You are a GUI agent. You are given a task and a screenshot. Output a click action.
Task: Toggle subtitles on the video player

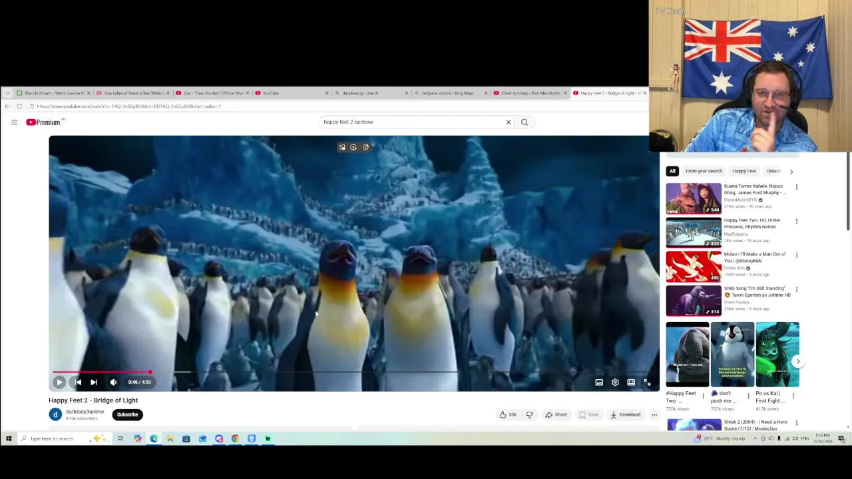[599, 383]
